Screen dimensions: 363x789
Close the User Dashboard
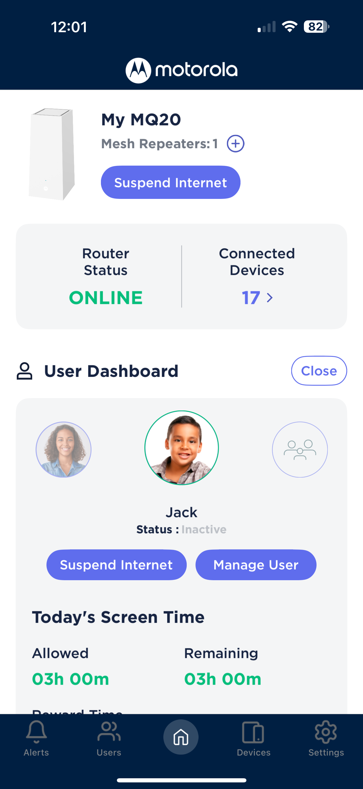click(319, 371)
